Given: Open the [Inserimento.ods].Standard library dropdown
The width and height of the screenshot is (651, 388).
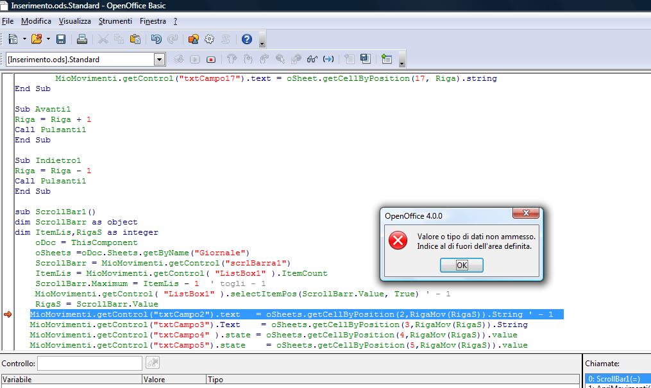Looking at the screenshot, I should tap(160, 60).
